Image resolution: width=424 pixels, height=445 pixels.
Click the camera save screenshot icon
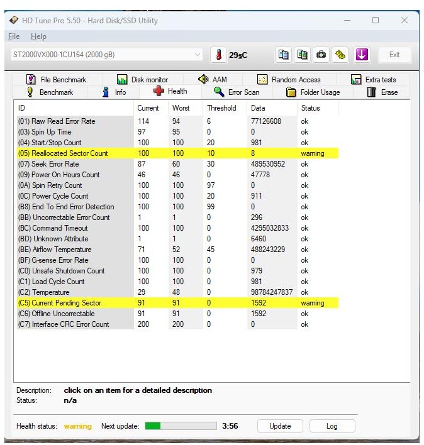[321, 55]
